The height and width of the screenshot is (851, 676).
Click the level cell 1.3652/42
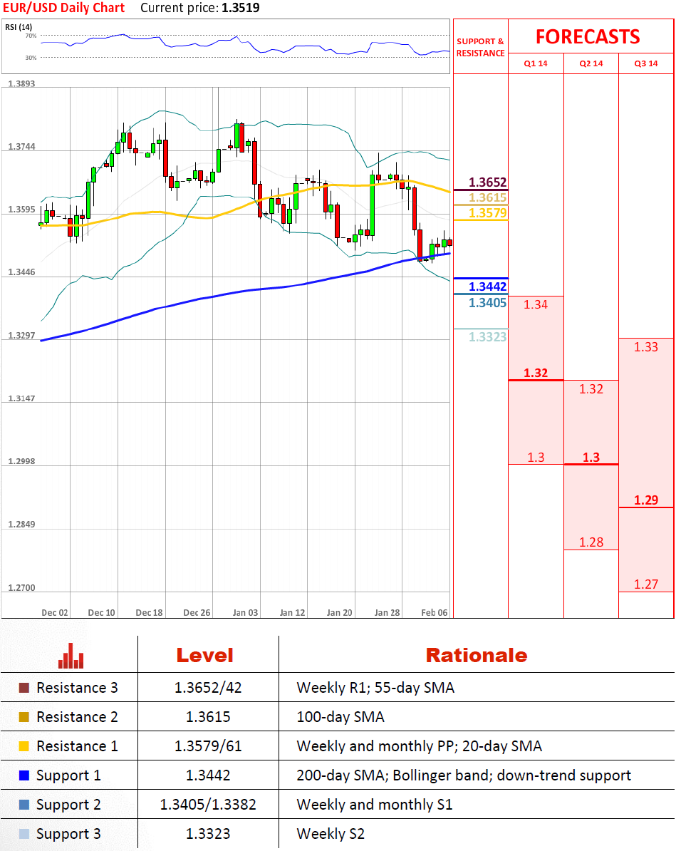(x=208, y=688)
